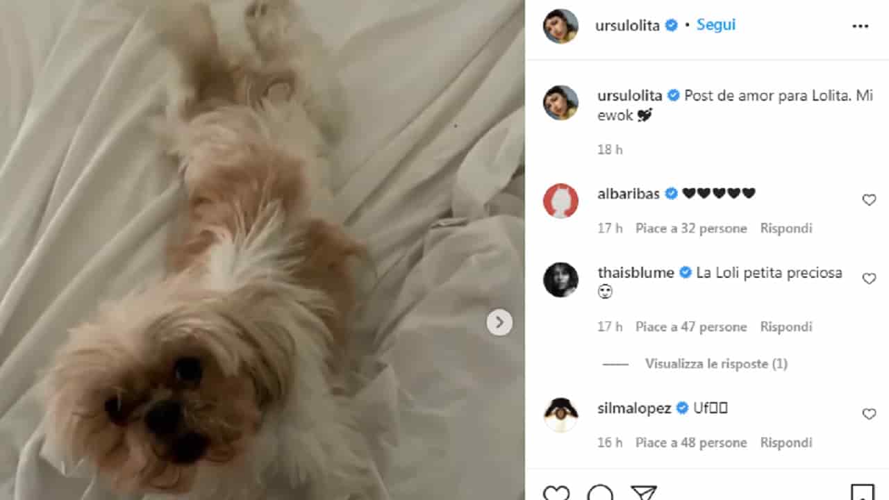Like the silmalopez comment
Image resolution: width=889 pixels, height=500 pixels.
[x=869, y=414]
